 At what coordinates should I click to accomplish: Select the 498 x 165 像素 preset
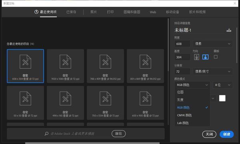click(x=65, y=103)
